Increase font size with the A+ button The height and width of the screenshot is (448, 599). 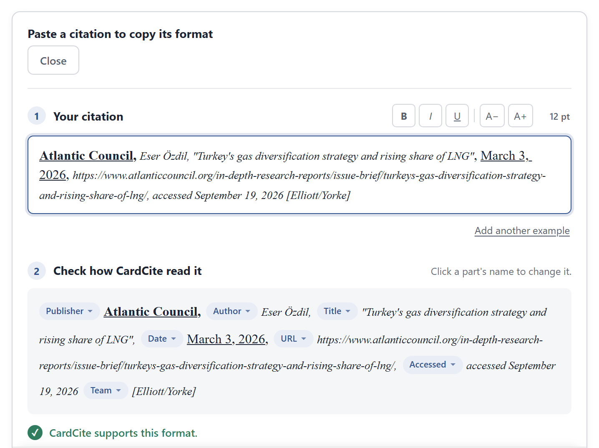tap(520, 116)
